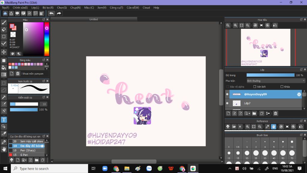
Task: Select the Magic wand tool
Action: coord(4,97)
